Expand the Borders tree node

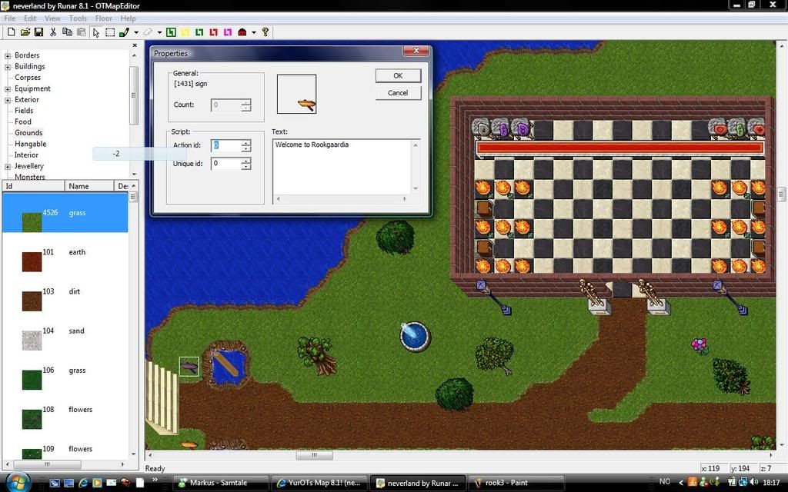point(8,55)
